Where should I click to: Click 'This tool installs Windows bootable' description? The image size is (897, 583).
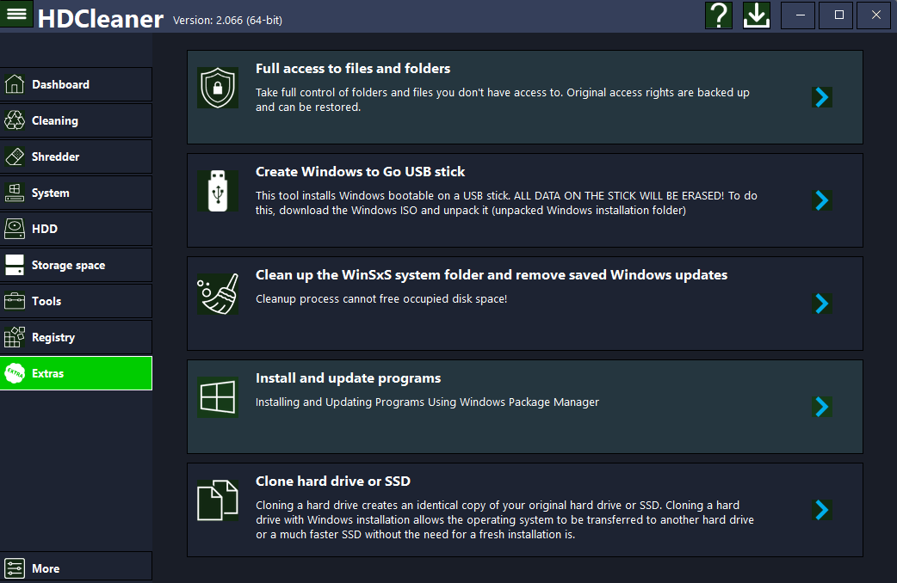[x=506, y=203]
